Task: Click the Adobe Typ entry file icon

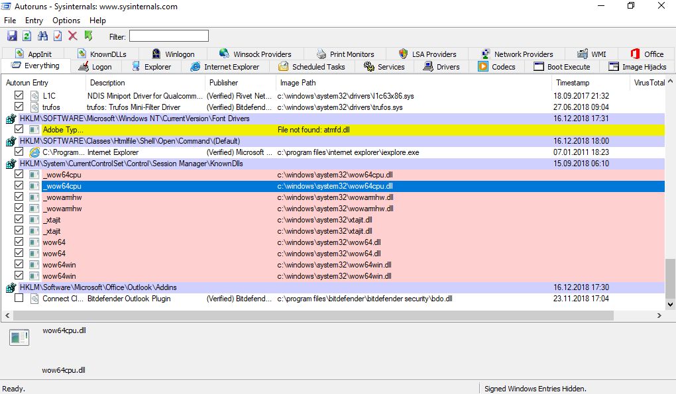Action: 34,130
